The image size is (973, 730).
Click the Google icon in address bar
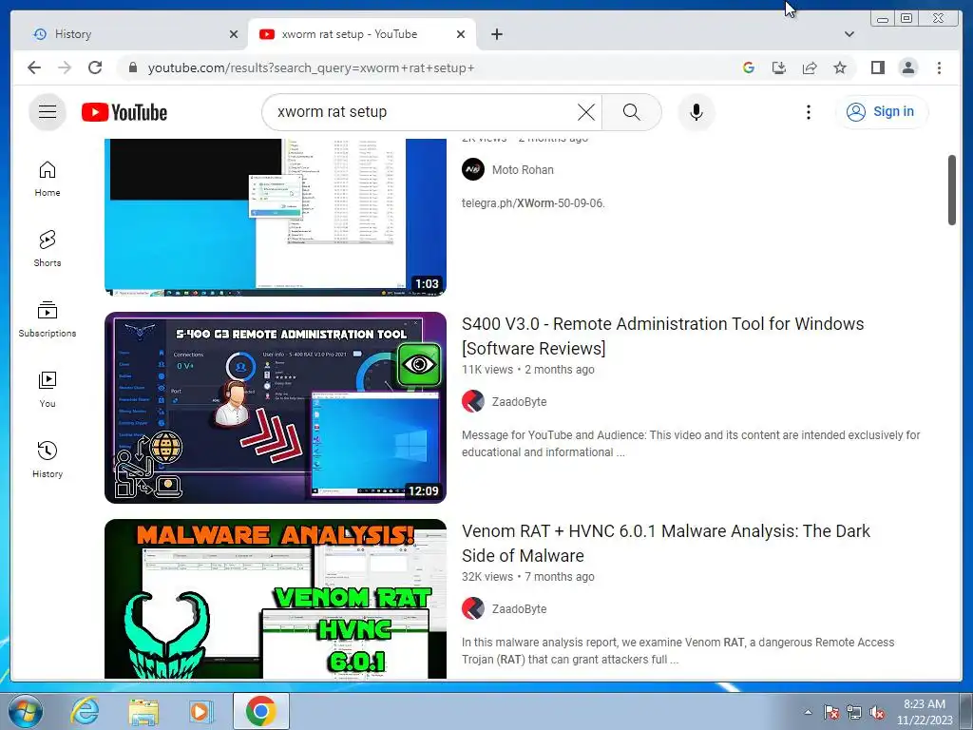click(749, 67)
